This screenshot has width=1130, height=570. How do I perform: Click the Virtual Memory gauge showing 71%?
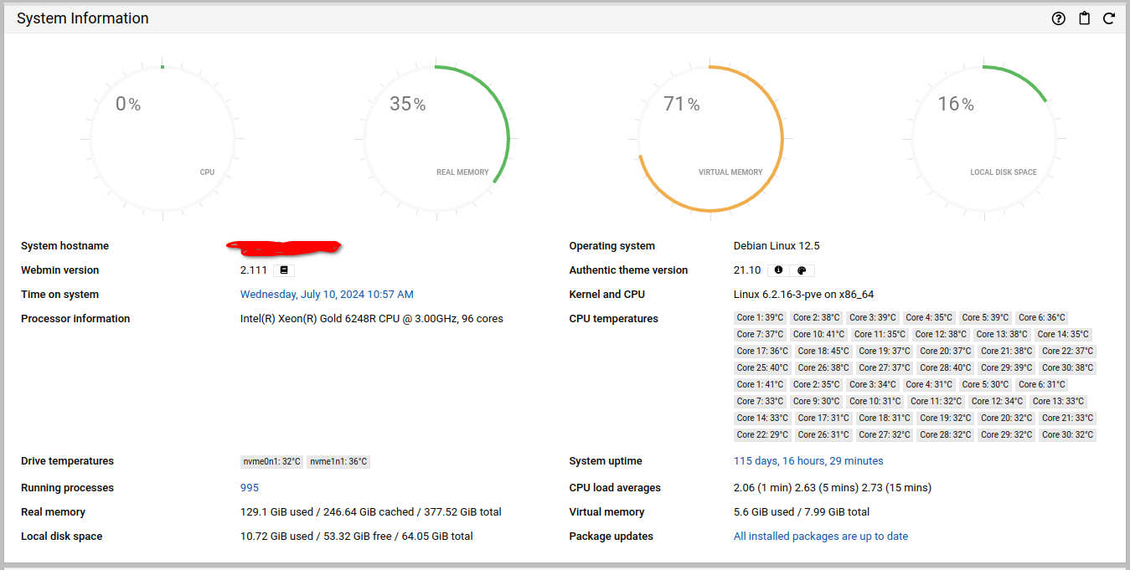[710, 138]
